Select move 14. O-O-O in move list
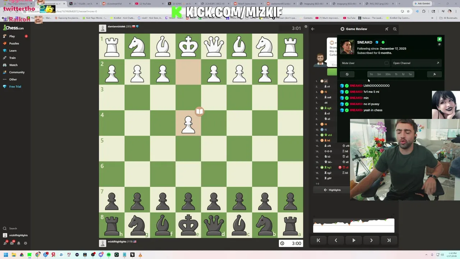 click(x=328, y=151)
